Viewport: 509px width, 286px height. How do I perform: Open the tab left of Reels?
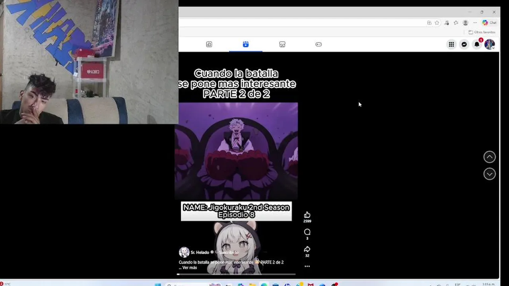209,44
